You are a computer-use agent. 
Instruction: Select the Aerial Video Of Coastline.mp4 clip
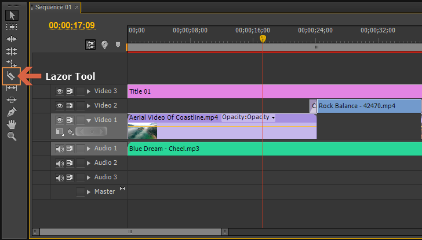click(222, 126)
